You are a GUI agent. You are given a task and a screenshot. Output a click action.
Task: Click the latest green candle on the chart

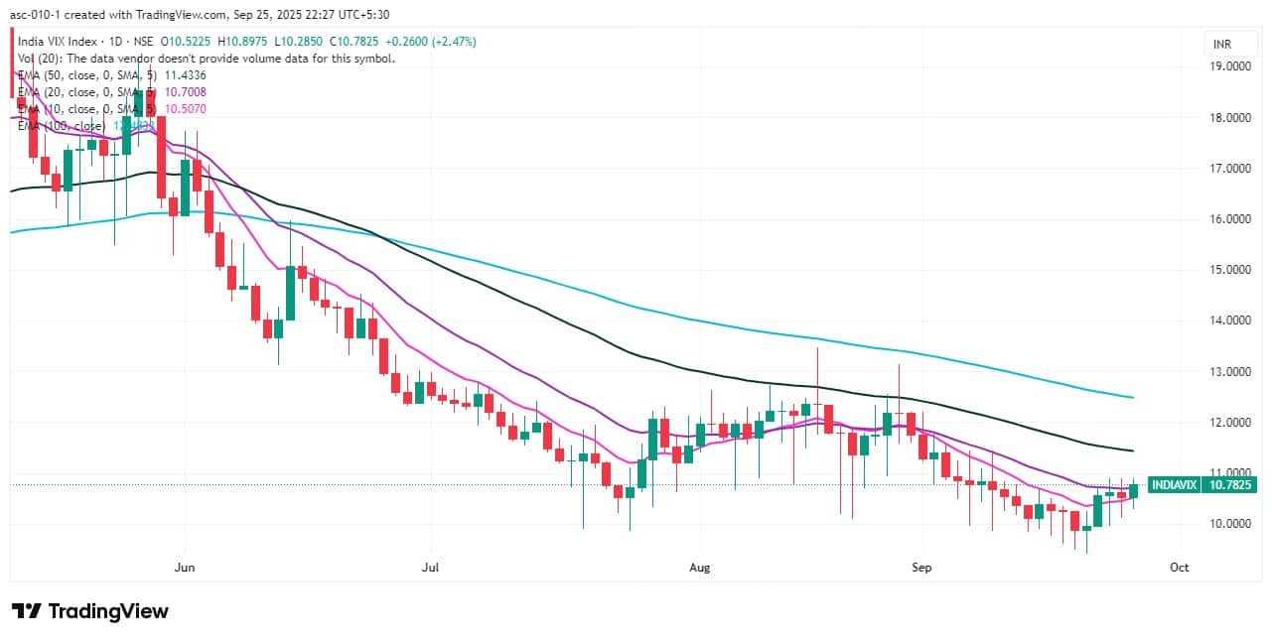[1133, 491]
